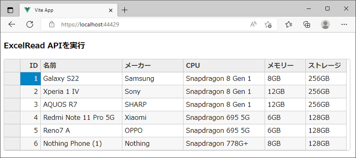Viewport: 356px width, 158px height.
Task: Click the Nothing Phone (1) cell
Action: [81, 143]
